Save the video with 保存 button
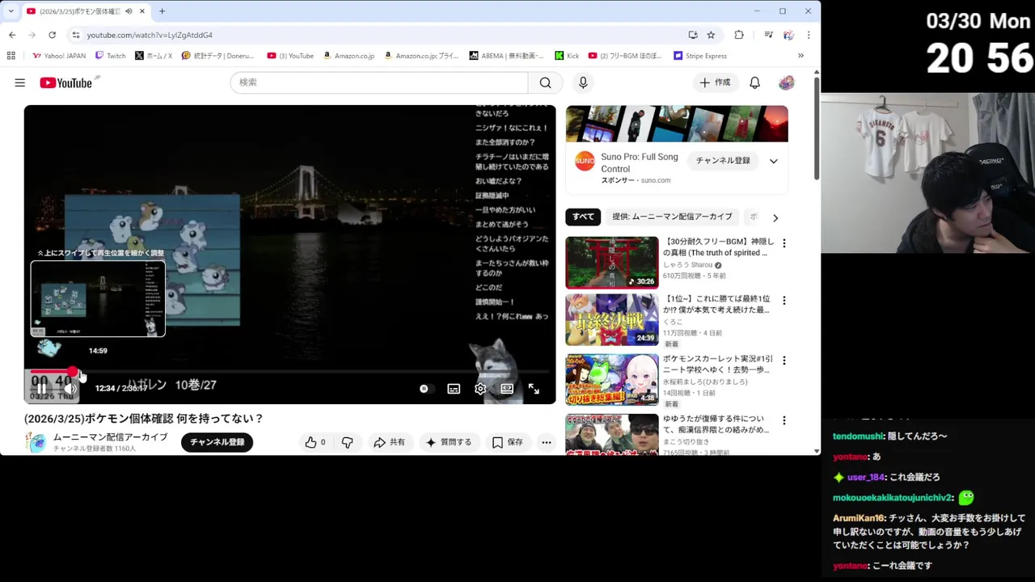The width and height of the screenshot is (1035, 582). 508,442
